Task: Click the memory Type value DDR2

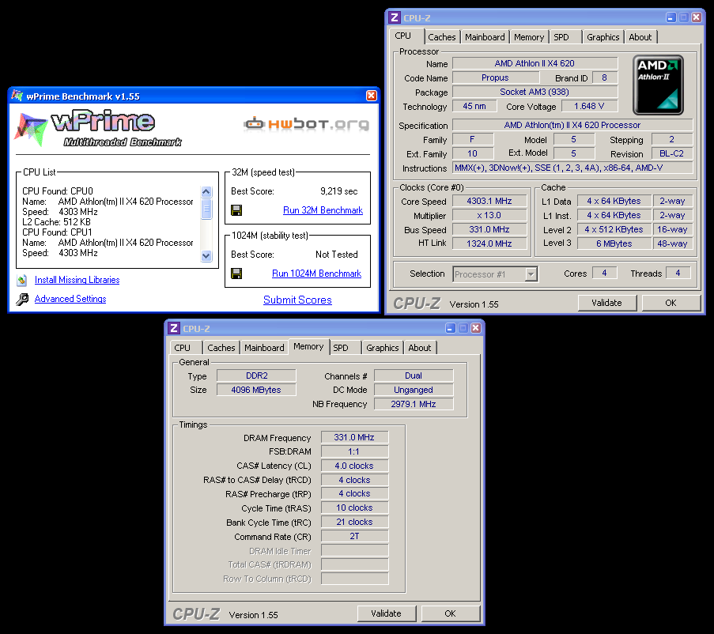Action: pos(256,375)
